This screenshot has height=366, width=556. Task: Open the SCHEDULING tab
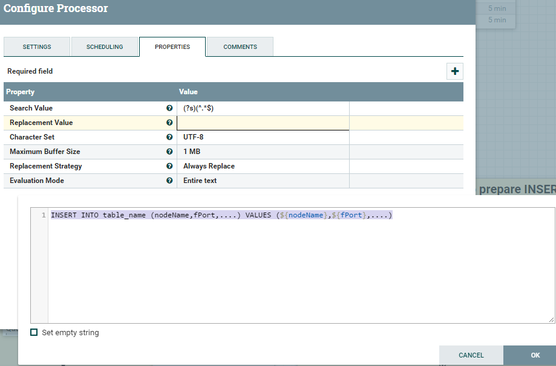click(104, 47)
